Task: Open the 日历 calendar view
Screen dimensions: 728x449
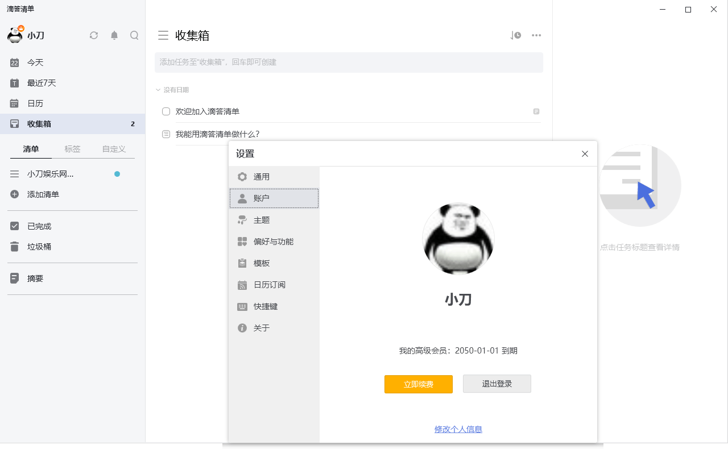Action: tap(36, 103)
